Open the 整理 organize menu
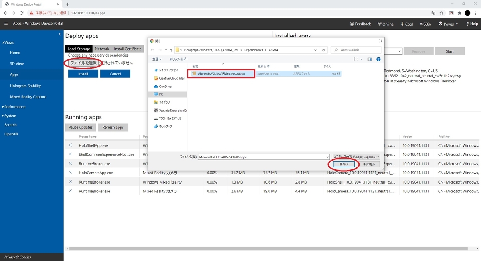This screenshot has width=481, height=261. click(x=157, y=59)
